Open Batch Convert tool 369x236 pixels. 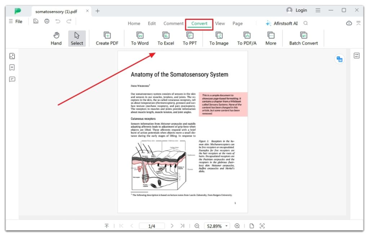[x=303, y=38]
